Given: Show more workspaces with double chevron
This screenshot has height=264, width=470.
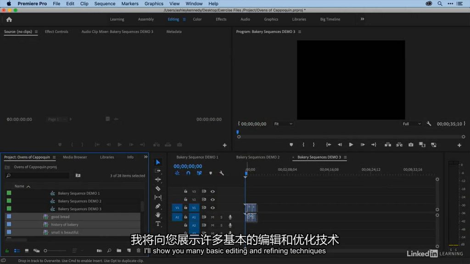Looking at the screenshot, I should (363, 19).
